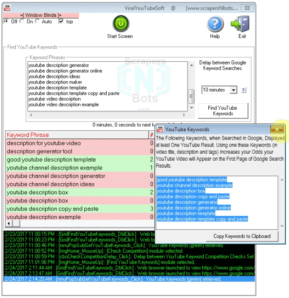Screen dimensions: 289x298
Task: Open the 10 minutes delay dropdown
Action: (x=234, y=90)
